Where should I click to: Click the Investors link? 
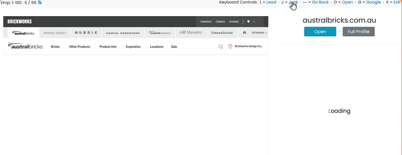click(206, 22)
